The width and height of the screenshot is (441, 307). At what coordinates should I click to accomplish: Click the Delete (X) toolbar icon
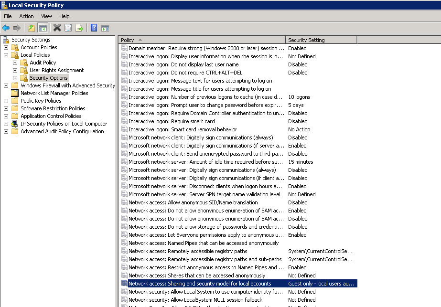click(x=57, y=28)
